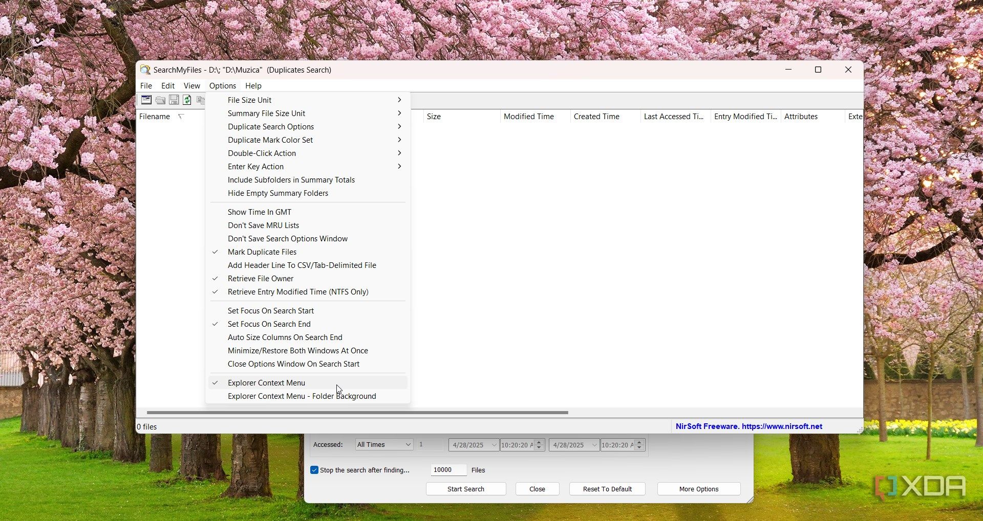Open the NirSoft Freeware website link
Viewport: 983px width, 521px height.
(x=749, y=426)
